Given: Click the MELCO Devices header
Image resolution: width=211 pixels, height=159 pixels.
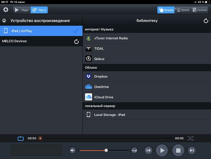Looking at the screenshot, I should point(41,41).
